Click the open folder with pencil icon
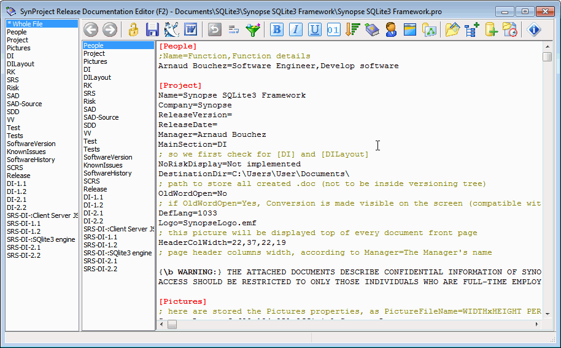This screenshot has width=561, height=348. click(452, 29)
